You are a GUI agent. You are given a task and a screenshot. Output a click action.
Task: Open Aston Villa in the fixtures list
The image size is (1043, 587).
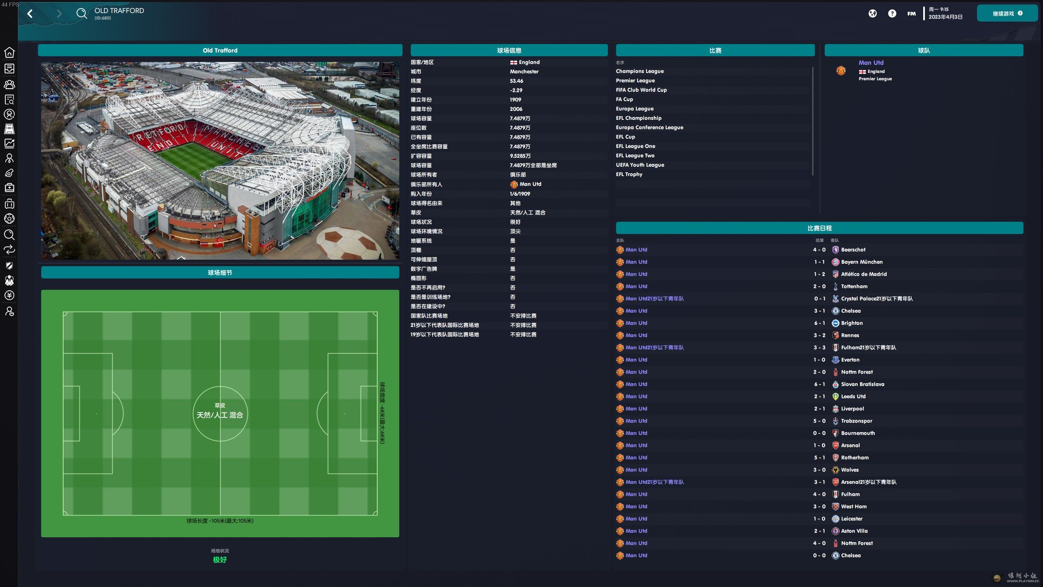854,531
